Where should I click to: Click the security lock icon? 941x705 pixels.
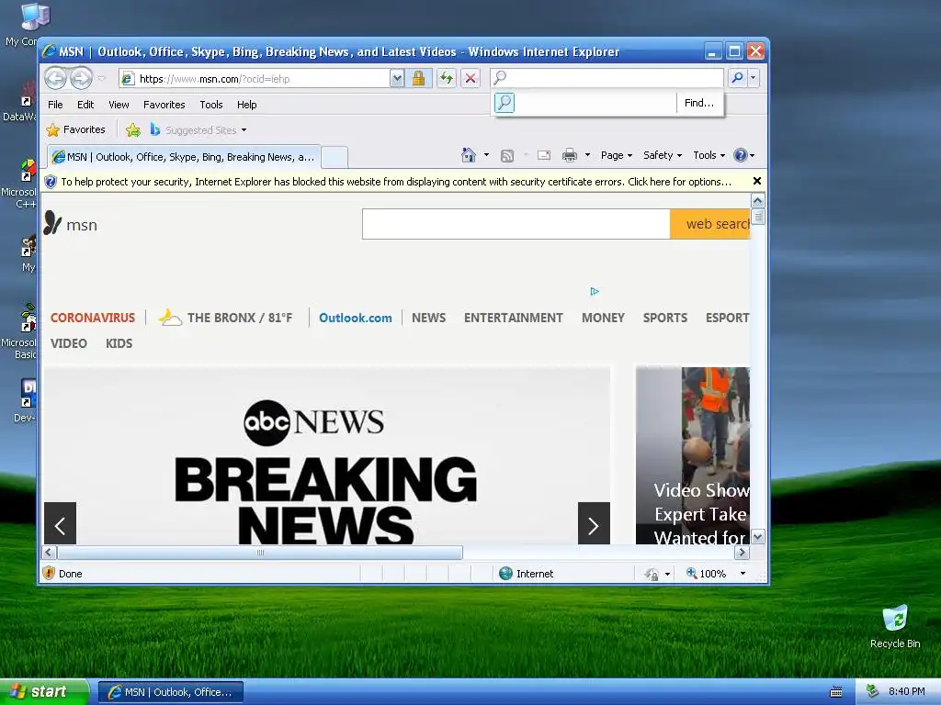419,79
